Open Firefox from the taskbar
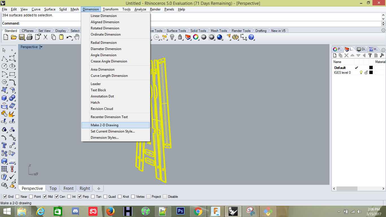 coord(110,211)
